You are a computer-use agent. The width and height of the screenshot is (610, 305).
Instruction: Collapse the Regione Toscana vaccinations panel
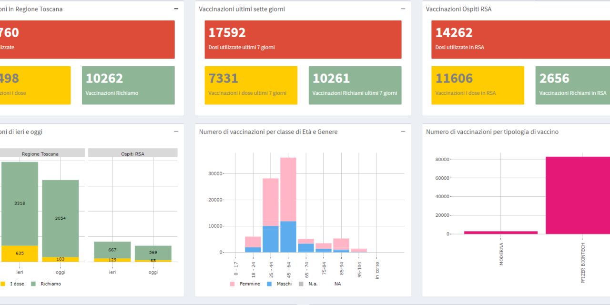[176, 9]
